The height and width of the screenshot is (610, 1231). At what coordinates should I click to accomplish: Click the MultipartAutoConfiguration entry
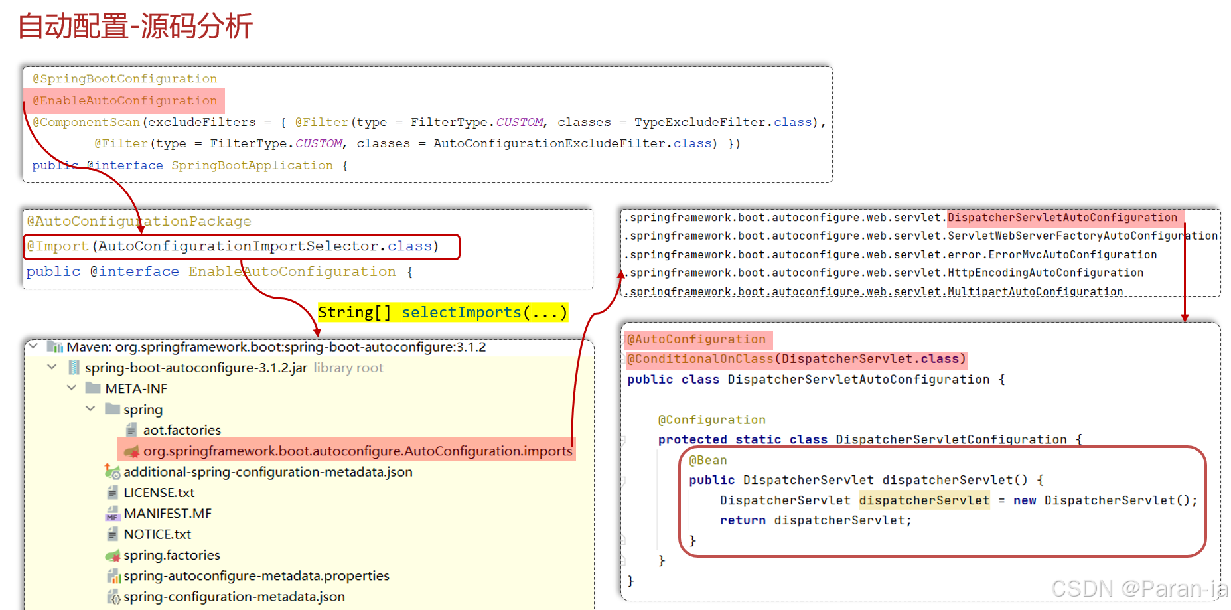1036,291
